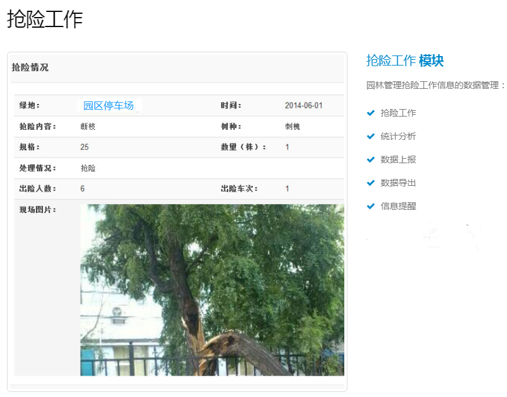Click the 断枝 rescue content value
This screenshot has width=507, height=397.
[x=88, y=127]
